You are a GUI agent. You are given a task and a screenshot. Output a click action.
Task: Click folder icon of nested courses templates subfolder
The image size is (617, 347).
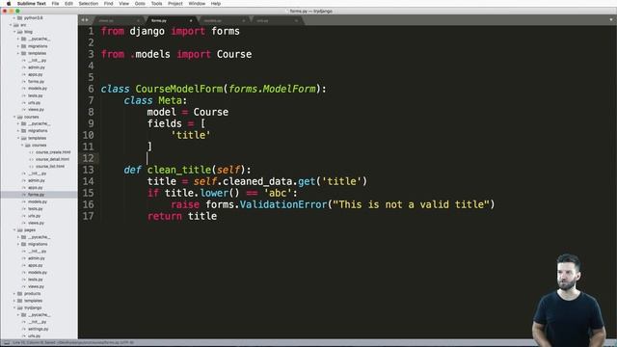[28, 146]
